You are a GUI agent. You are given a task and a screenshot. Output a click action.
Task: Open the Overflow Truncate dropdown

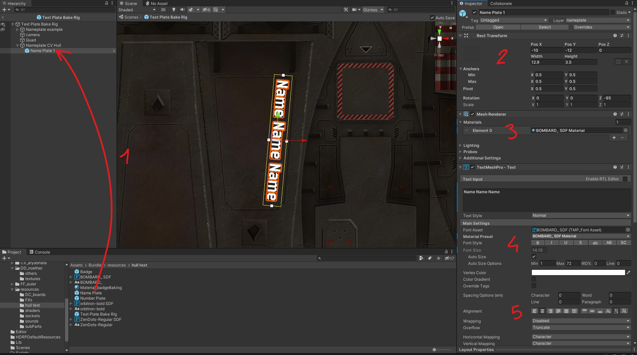click(x=581, y=327)
